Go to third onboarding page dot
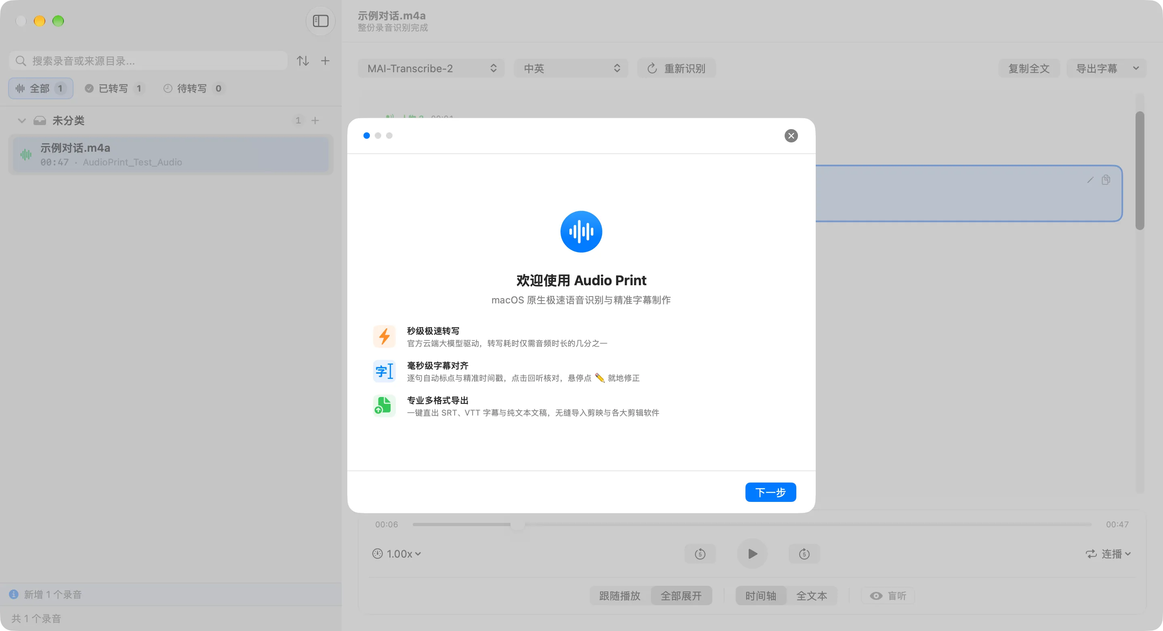This screenshot has width=1163, height=631. pyautogui.click(x=389, y=136)
